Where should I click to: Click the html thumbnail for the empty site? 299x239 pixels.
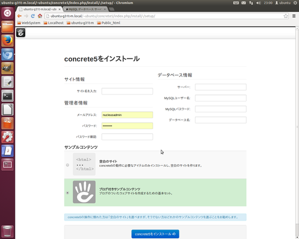coord(84,164)
